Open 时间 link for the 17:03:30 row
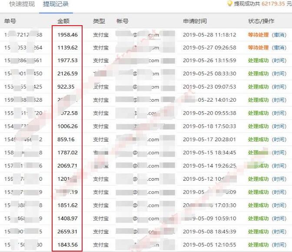 click(x=279, y=205)
